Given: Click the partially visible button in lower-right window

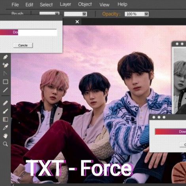Looking at the screenshot, I should 183,145.
